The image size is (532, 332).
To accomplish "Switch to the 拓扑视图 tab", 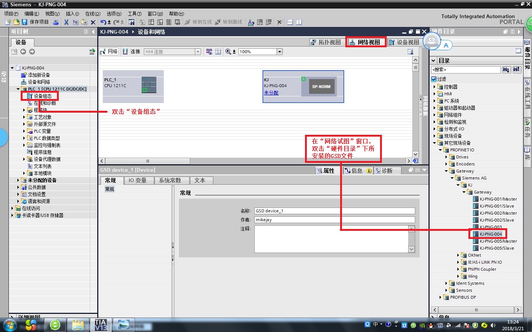I will pyautogui.click(x=326, y=42).
